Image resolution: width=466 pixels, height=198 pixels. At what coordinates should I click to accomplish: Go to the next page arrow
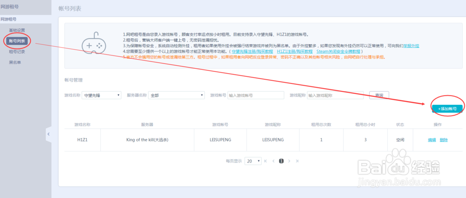tap(289, 161)
